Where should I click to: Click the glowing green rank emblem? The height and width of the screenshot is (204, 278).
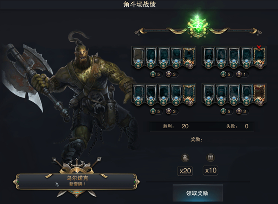click(197, 27)
